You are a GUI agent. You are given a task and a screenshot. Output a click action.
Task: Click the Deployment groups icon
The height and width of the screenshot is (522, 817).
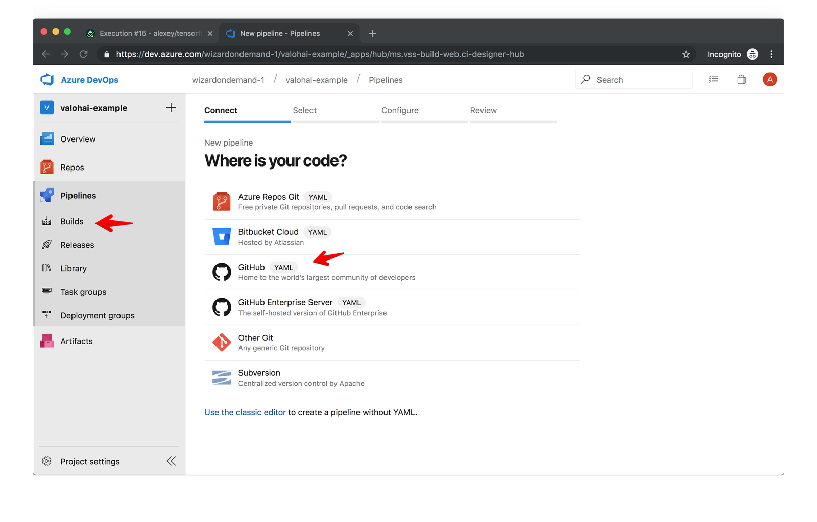pyautogui.click(x=47, y=315)
